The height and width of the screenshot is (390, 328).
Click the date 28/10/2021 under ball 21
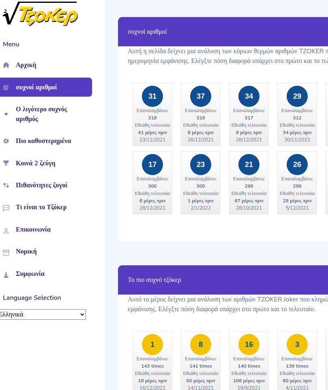[x=249, y=208]
